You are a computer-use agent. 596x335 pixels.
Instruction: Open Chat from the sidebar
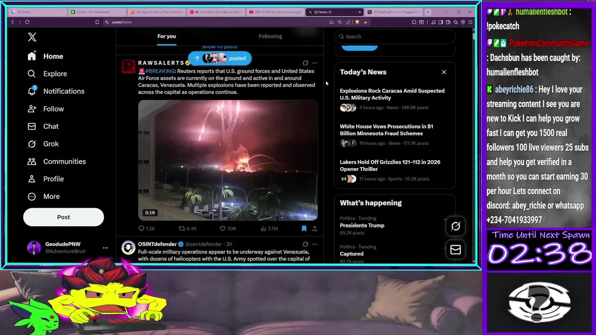point(43,127)
